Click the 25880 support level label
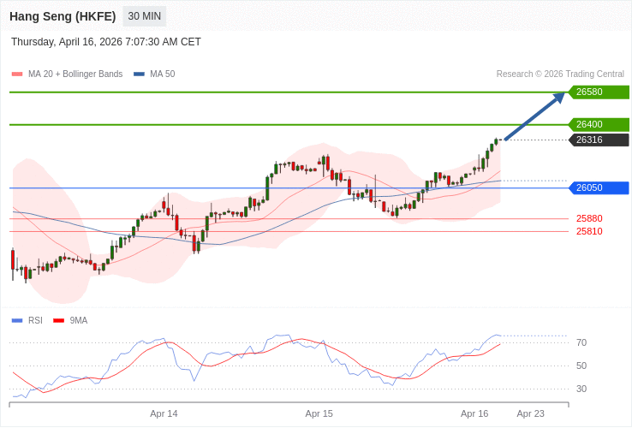 click(589, 218)
